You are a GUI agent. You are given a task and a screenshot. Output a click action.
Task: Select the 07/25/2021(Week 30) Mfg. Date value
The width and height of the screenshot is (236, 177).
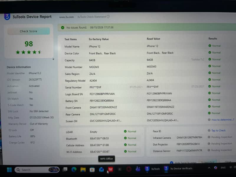click(x=42, y=117)
